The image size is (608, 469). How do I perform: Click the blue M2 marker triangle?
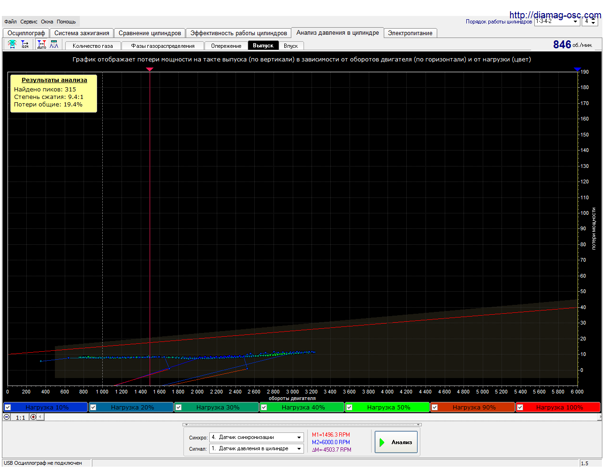578,69
